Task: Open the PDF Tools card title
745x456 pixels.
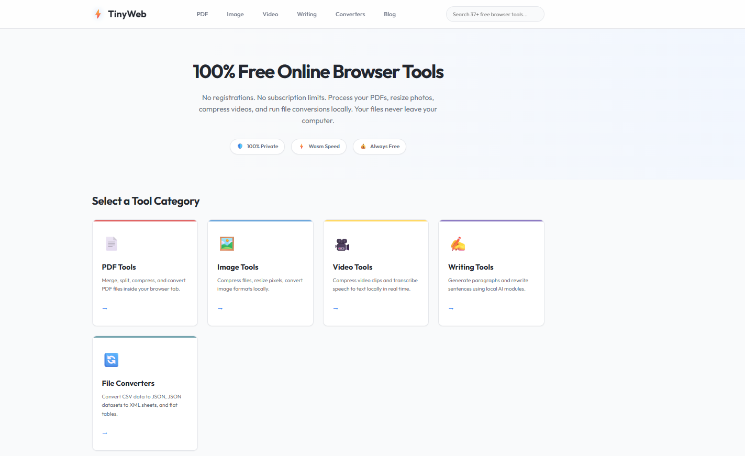Action: coord(119,267)
